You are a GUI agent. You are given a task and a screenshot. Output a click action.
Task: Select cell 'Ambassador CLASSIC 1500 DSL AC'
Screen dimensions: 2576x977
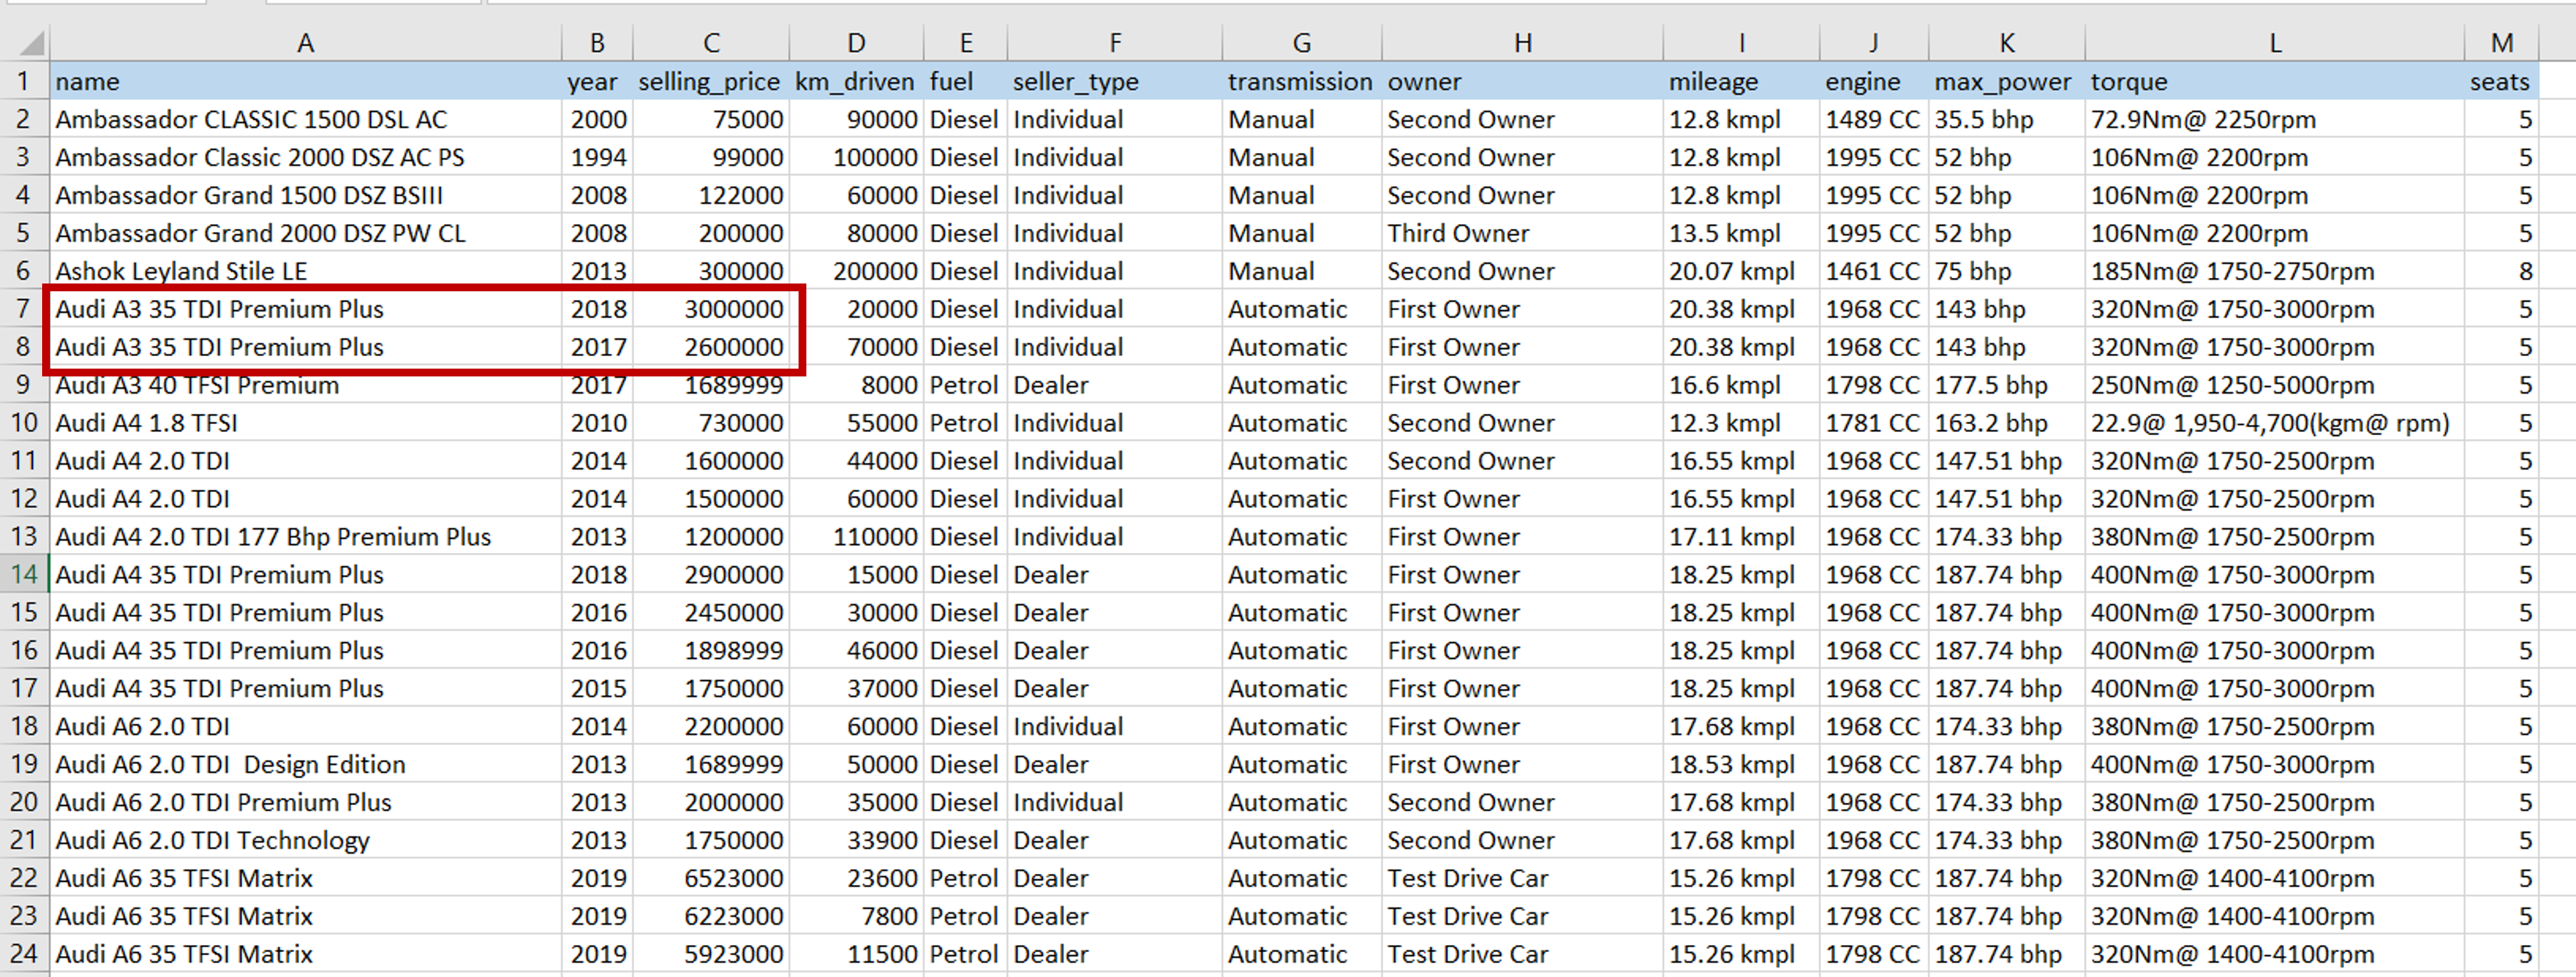306,119
